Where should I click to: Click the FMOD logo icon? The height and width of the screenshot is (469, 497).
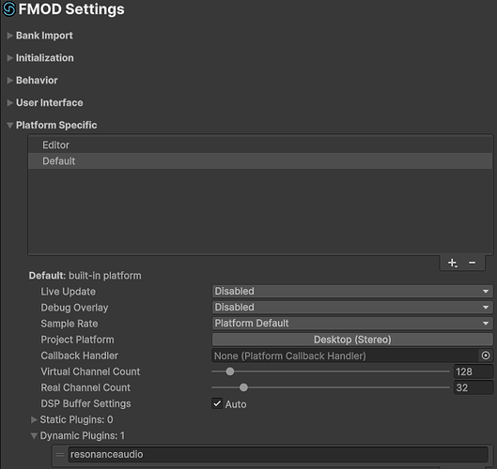tap(8, 8)
